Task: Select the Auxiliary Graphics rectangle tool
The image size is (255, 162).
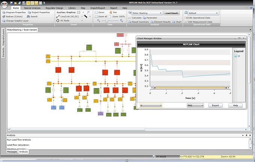Action: (x=79, y=12)
